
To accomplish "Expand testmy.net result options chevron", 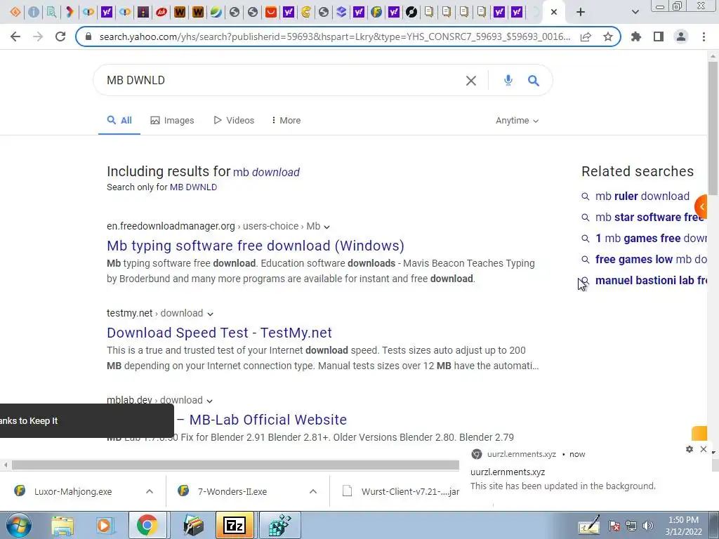I will pos(210,314).
